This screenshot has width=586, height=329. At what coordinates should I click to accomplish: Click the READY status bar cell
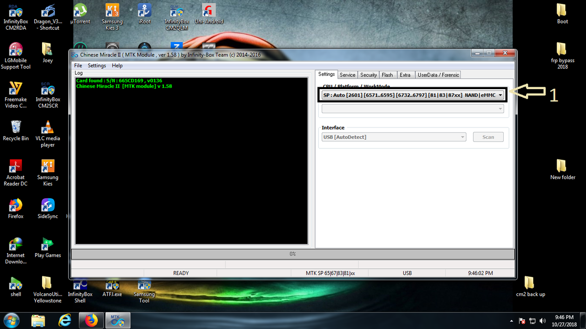[181, 273]
